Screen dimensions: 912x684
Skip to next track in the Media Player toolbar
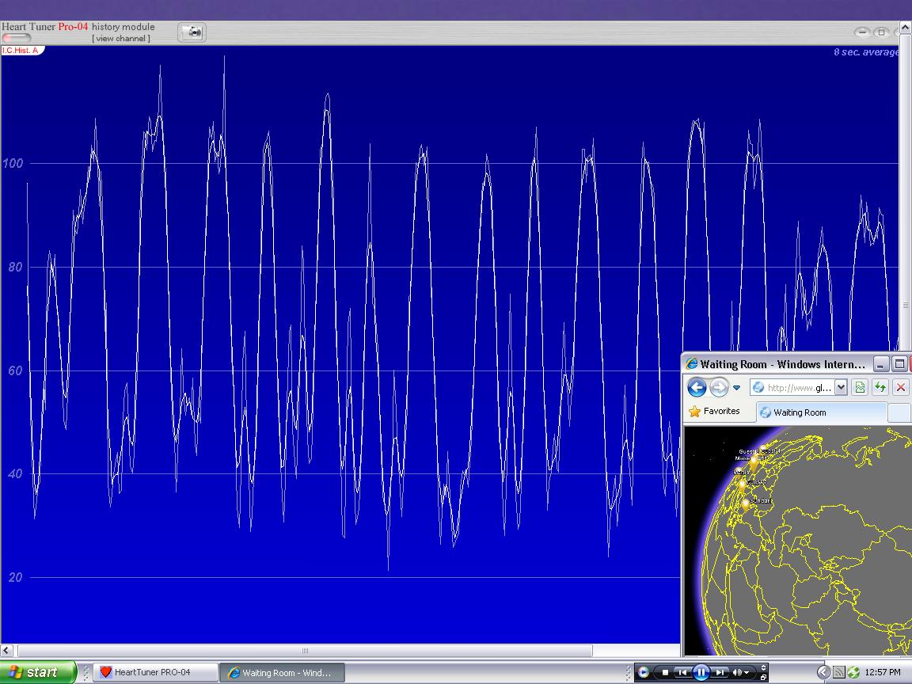(x=720, y=672)
